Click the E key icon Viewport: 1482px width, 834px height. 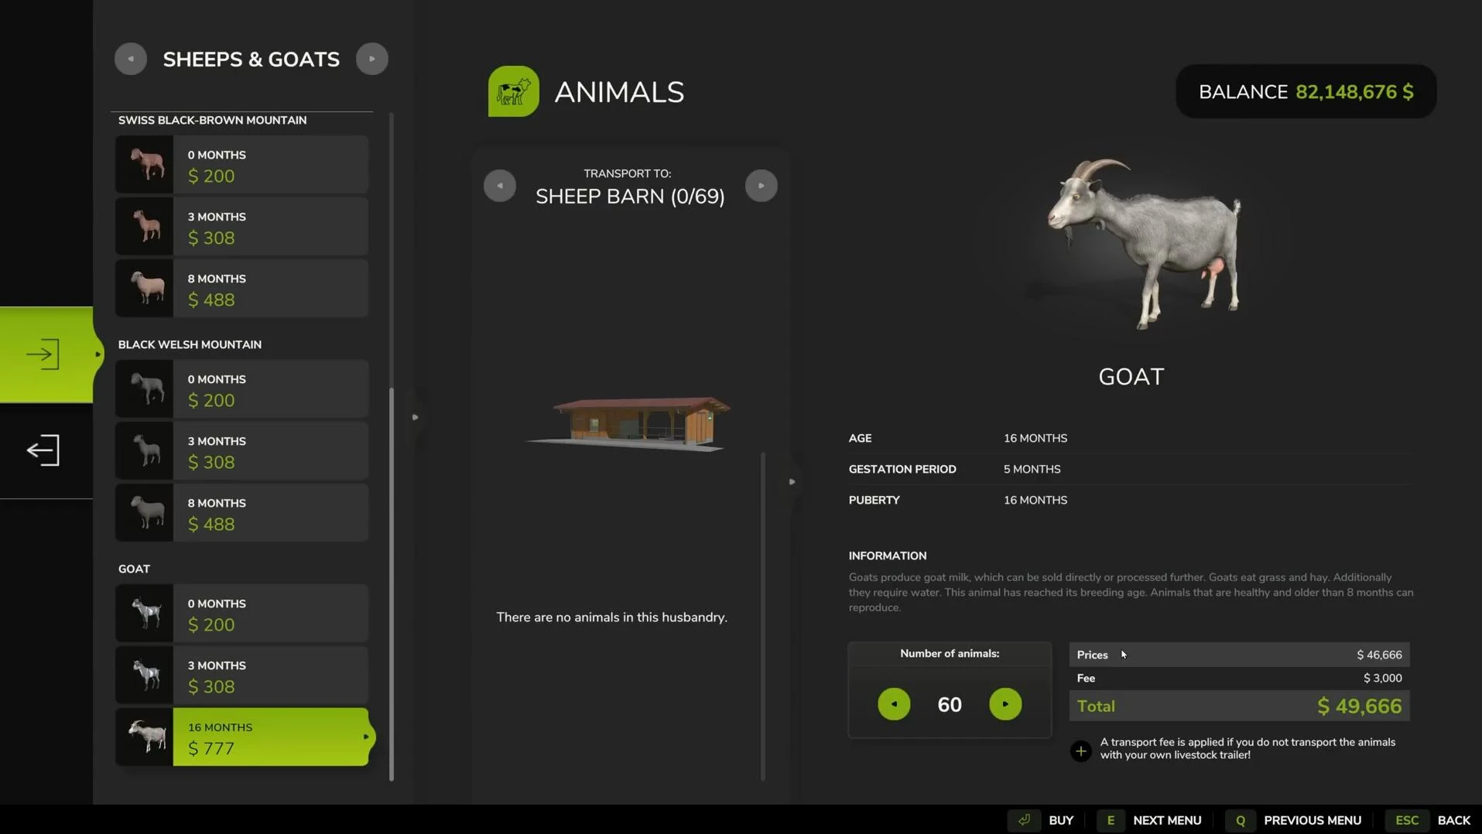coord(1111,820)
